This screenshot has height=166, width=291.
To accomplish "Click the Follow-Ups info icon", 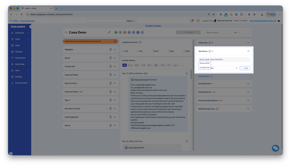I will pos(210,43).
